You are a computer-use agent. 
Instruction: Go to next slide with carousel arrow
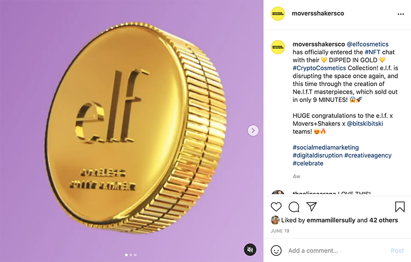pos(253,131)
